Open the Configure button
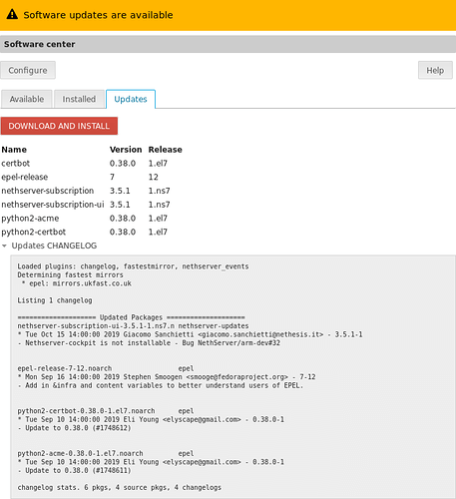The width and height of the screenshot is (456, 499). [x=28, y=70]
